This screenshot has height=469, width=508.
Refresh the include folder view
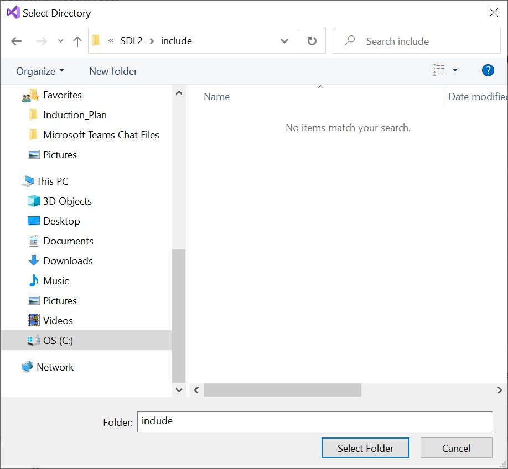coord(312,41)
